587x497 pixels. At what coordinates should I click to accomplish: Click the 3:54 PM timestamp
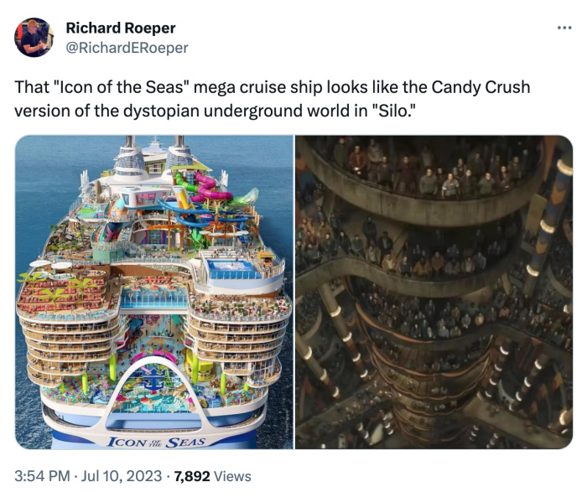pos(42,476)
